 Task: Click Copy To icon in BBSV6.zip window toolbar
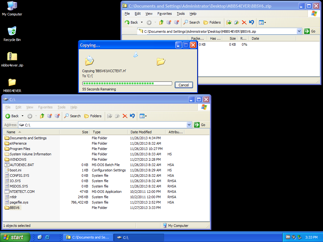pos(236,22)
